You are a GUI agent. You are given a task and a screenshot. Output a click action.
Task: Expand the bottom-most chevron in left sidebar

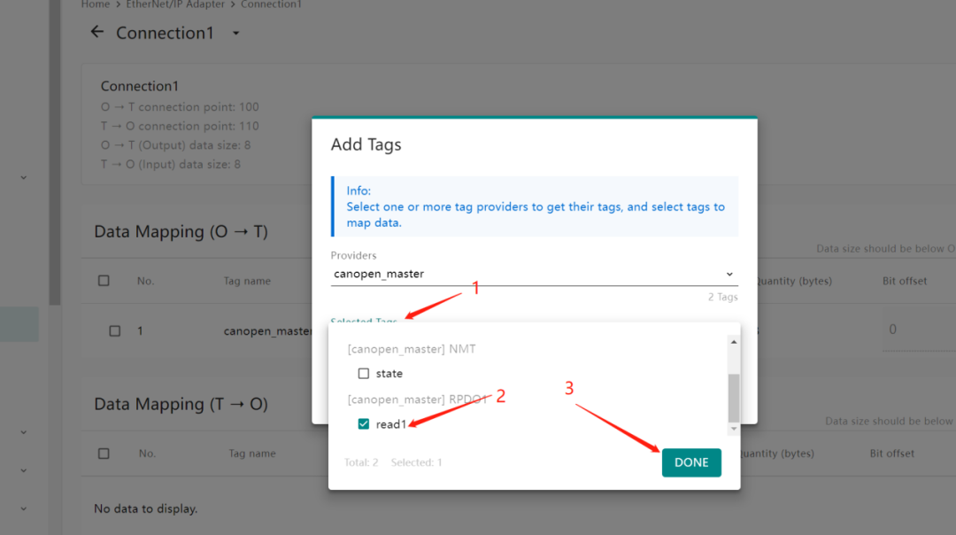pyautogui.click(x=23, y=508)
